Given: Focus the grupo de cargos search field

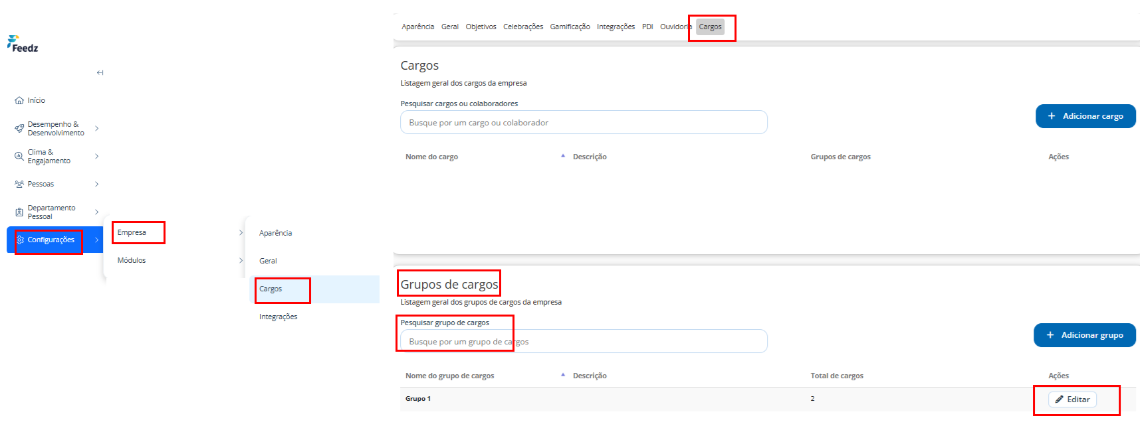Looking at the screenshot, I should tap(584, 341).
